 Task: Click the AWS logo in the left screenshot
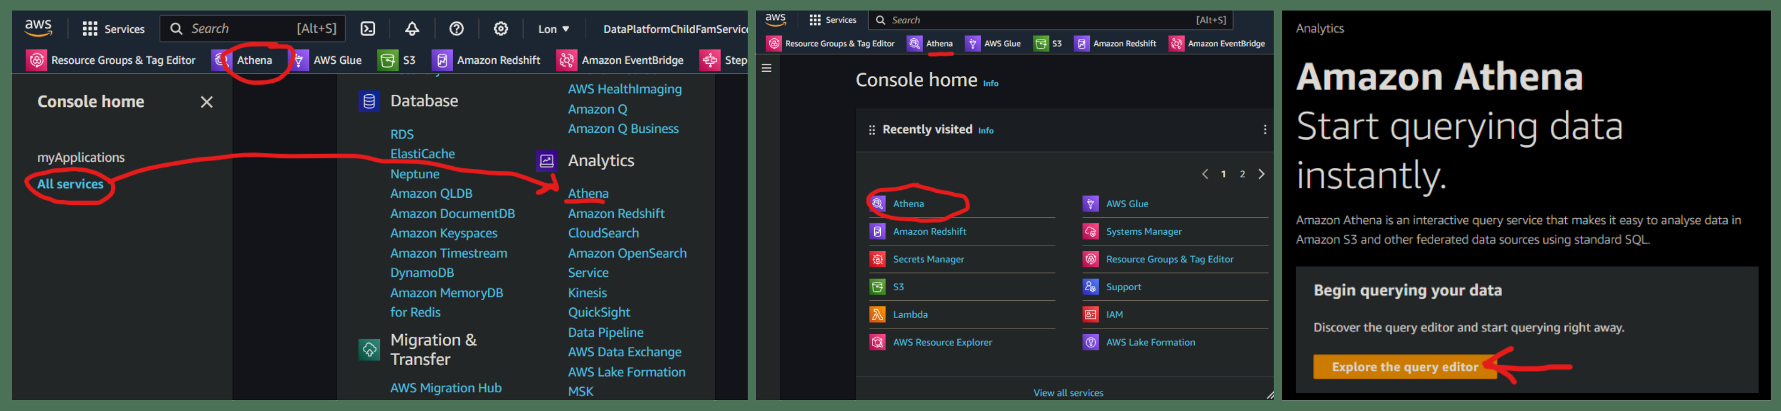pos(38,28)
